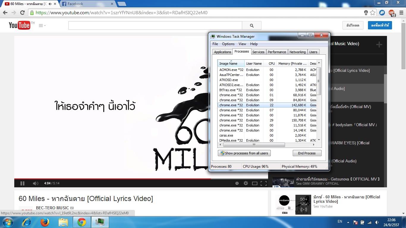Click the green padlock in the address bar
This screenshot has height=228, width=406.
coord(32,13)
